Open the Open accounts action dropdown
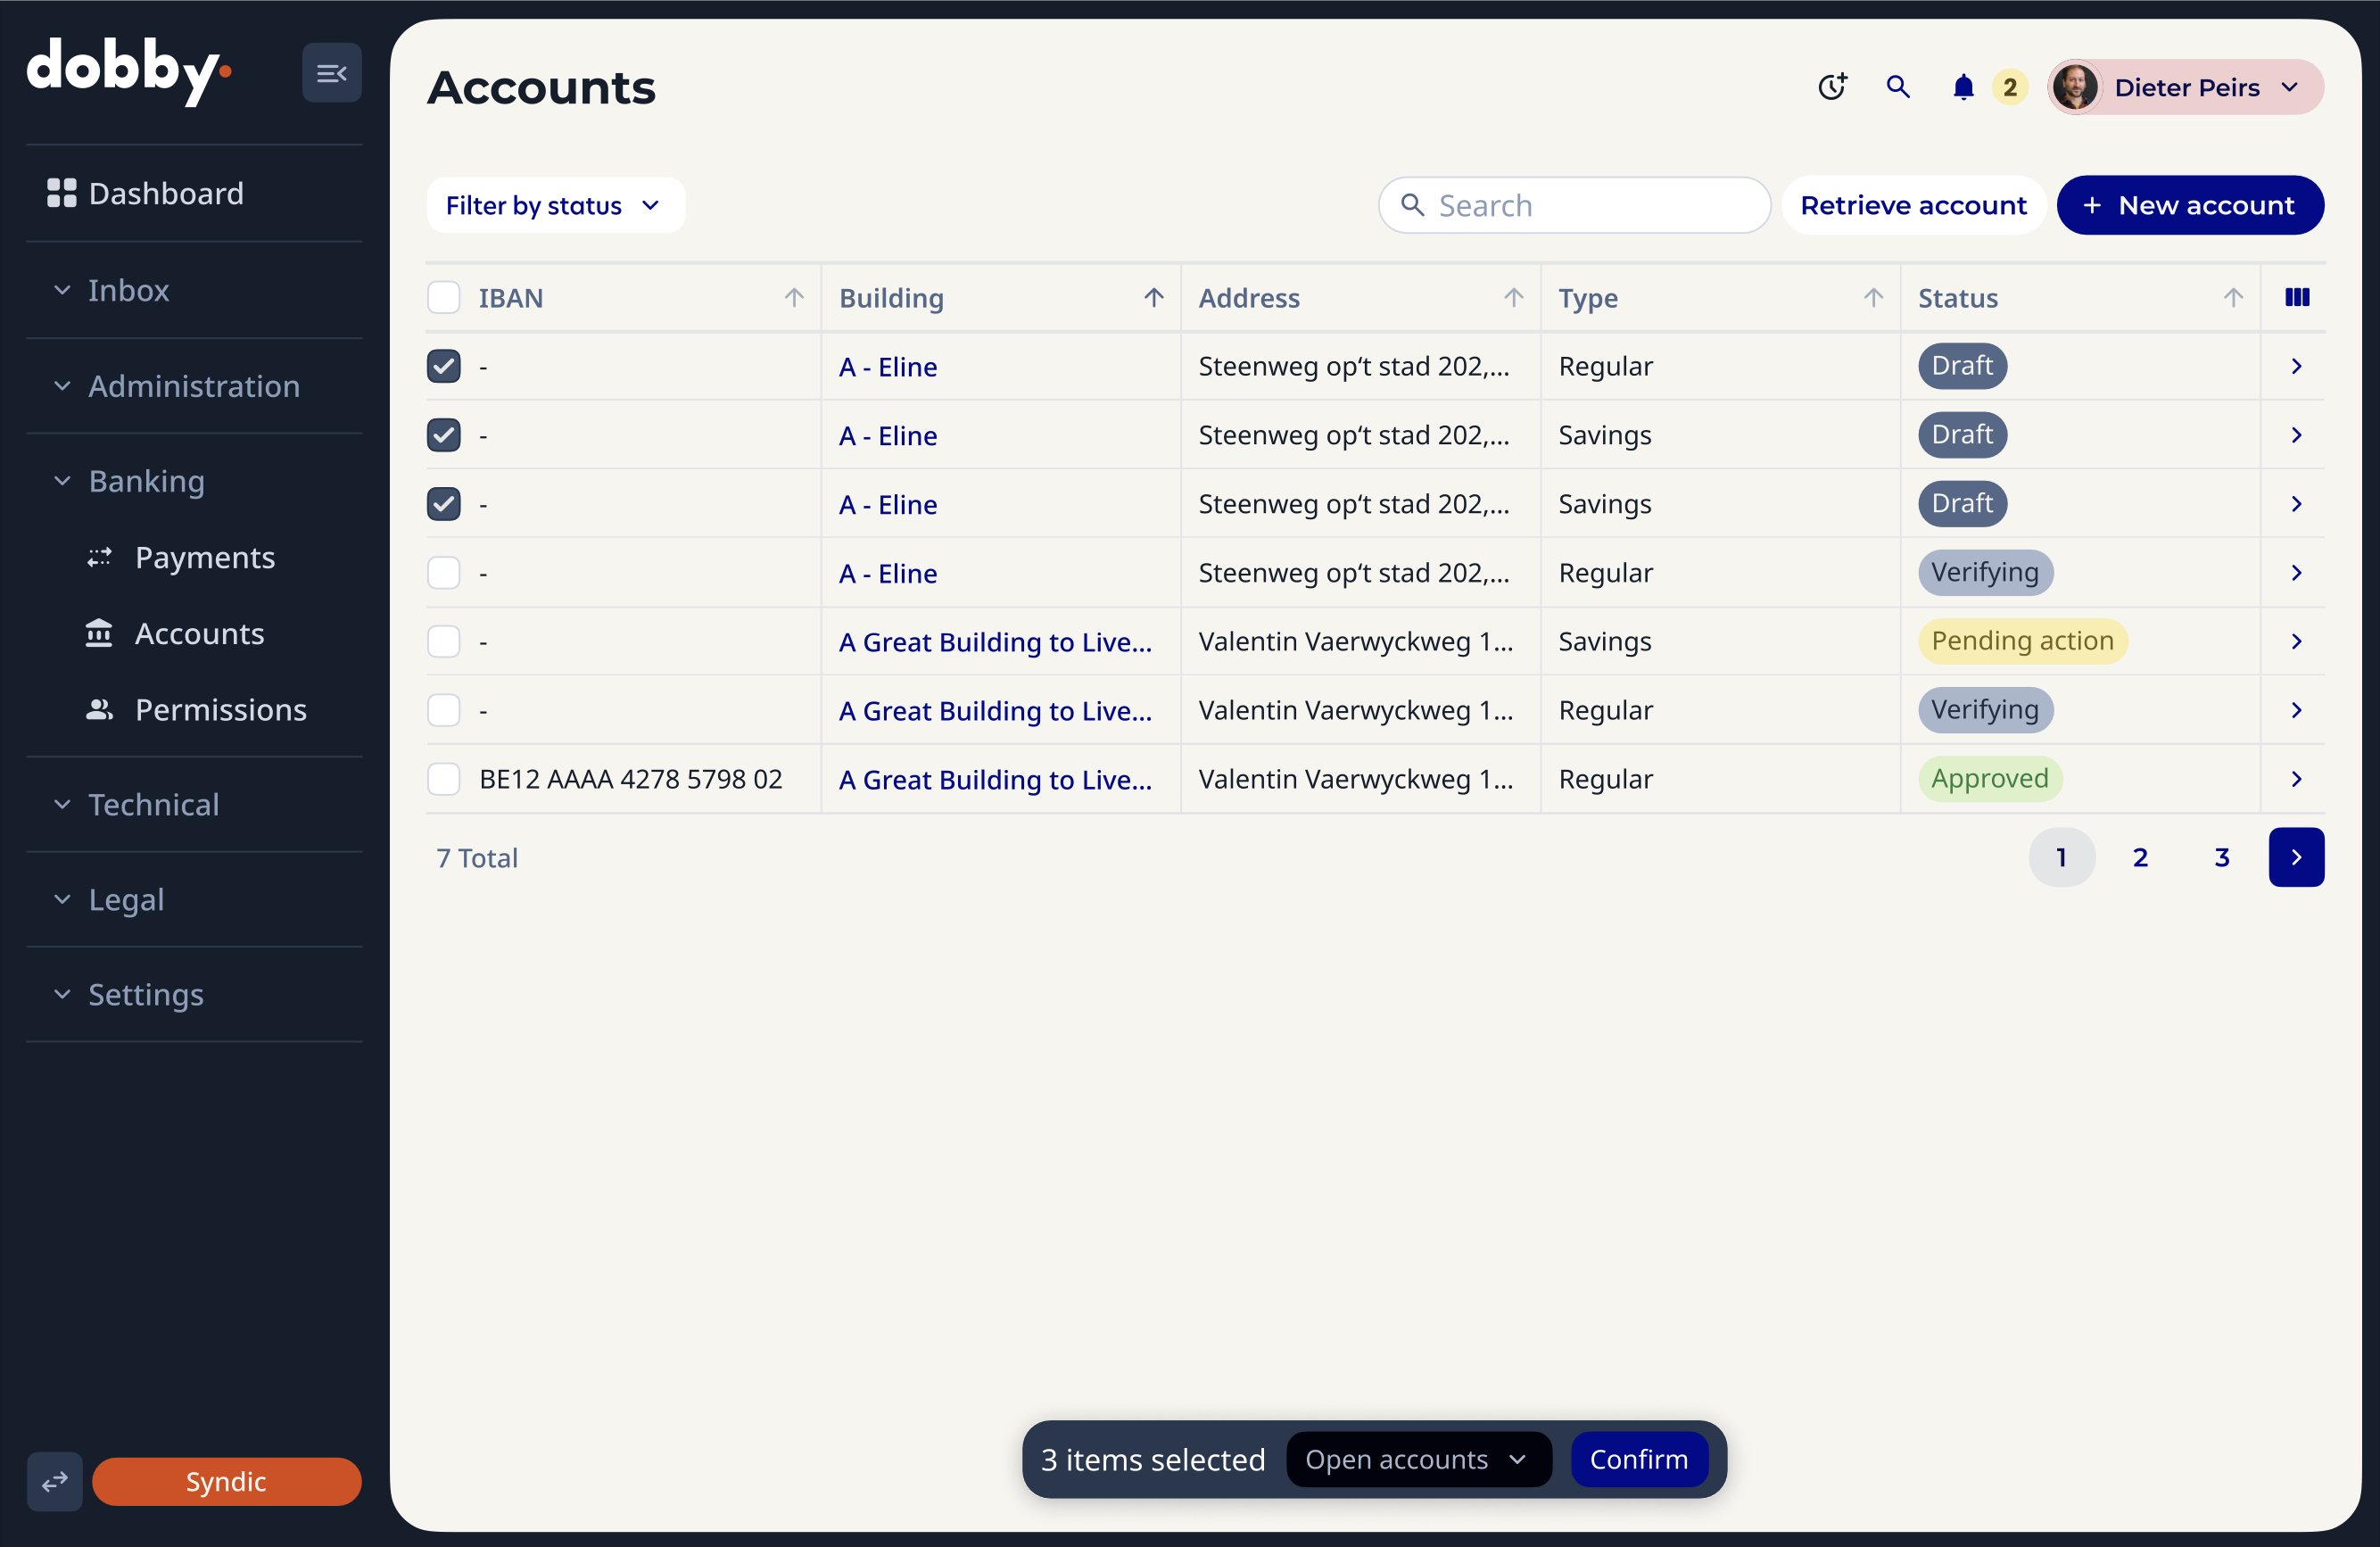The image size is (2380, 1547). click(1417, 1459)
